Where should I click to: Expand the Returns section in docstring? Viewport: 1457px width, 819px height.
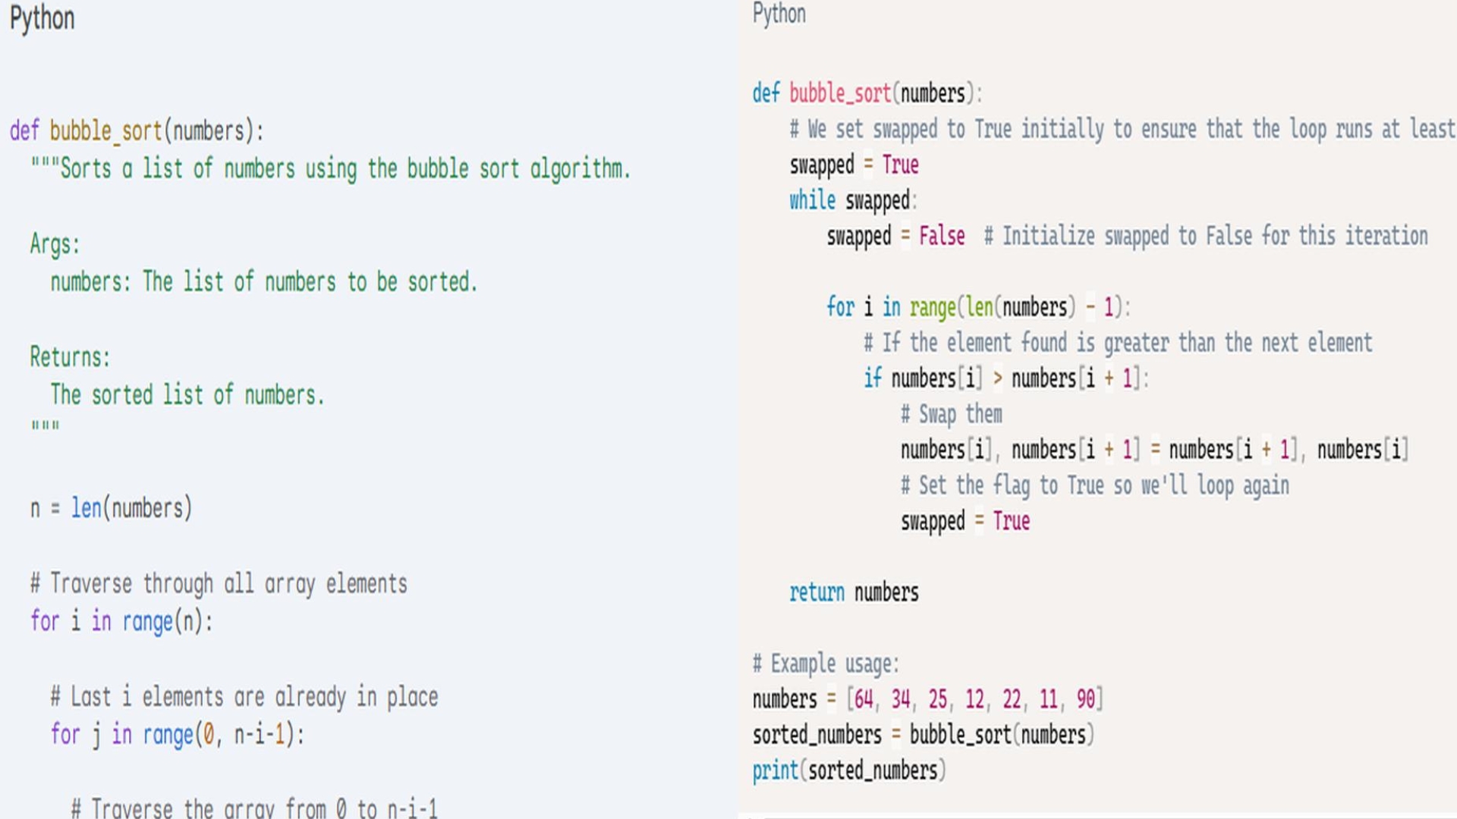pyautogui.click(x=70, y=357)
